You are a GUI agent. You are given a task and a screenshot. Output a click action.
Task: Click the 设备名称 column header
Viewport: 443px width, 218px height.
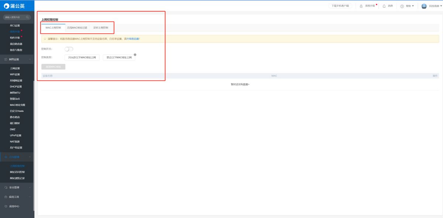tap(48, 76)
